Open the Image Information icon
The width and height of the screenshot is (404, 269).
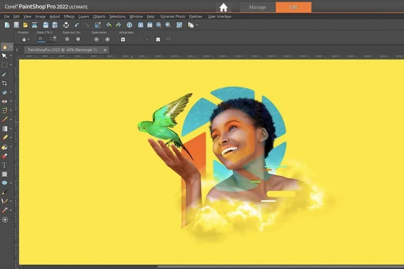pyautogui.click(x=129, y=25)
